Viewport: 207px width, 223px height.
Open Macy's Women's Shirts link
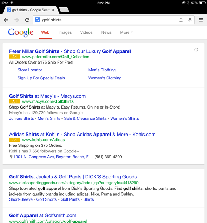coord(125,118)
